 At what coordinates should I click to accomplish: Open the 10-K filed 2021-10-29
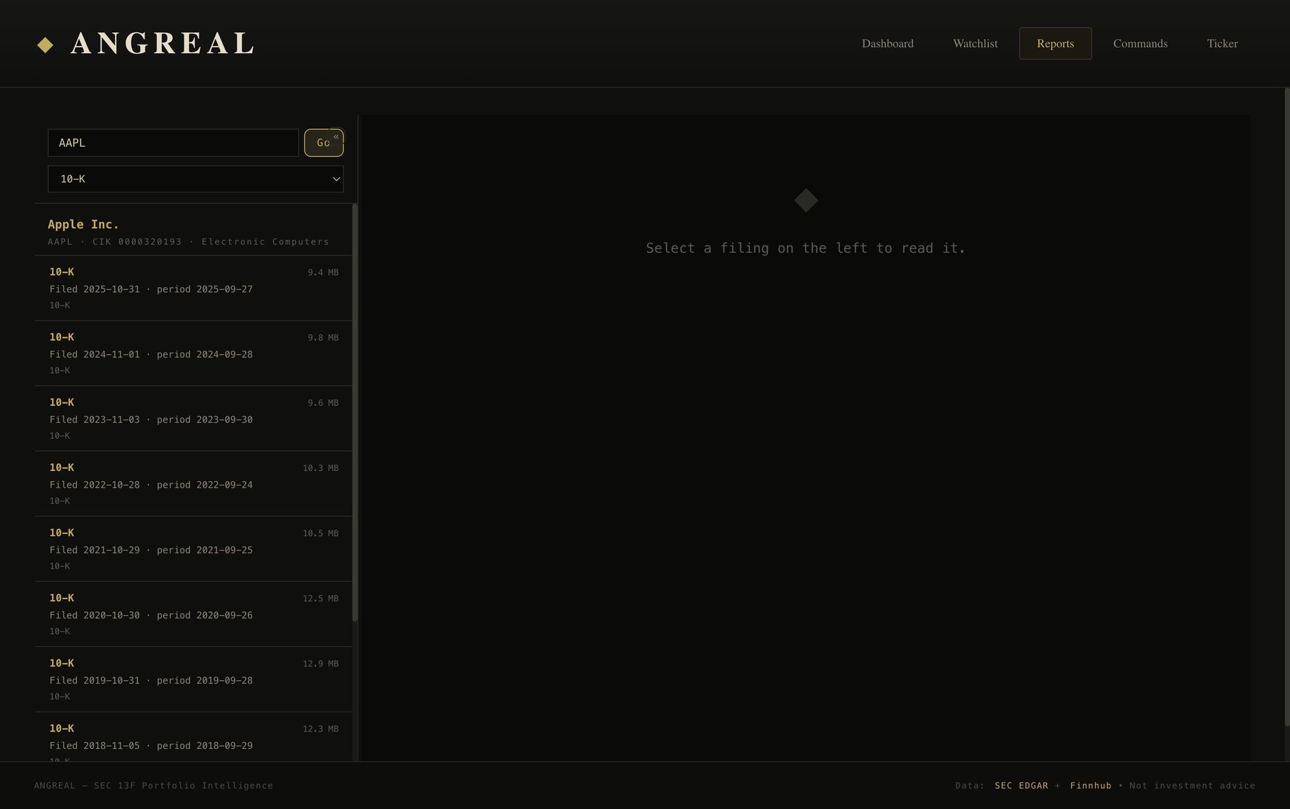pos(193,548)
